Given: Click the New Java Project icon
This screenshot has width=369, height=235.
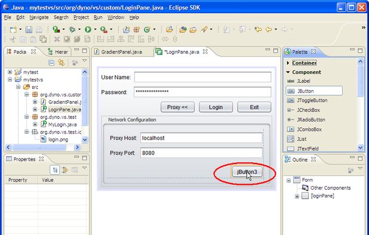Looking at the screenshot, I should [x=127, y=30].
